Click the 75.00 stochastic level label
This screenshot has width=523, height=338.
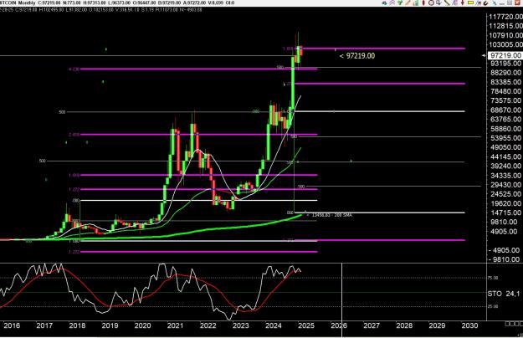493,278
